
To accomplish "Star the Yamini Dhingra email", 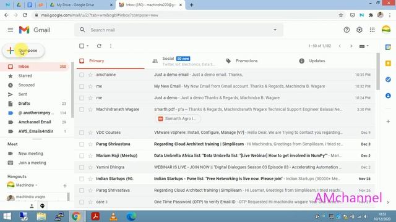I will pyautogui.click(x=90, y=167).
